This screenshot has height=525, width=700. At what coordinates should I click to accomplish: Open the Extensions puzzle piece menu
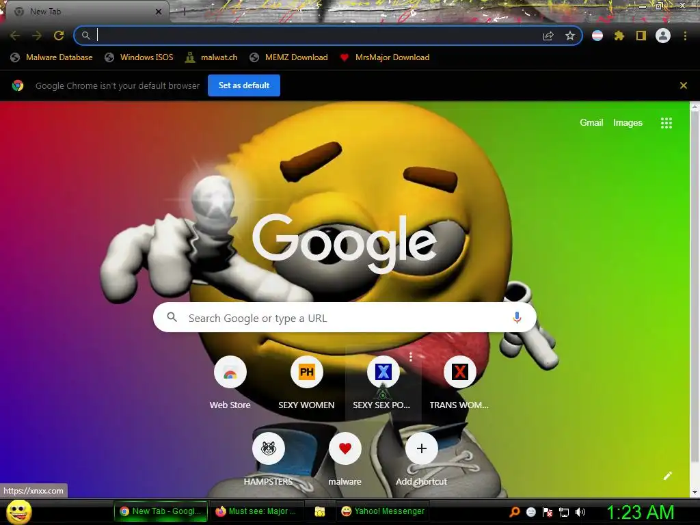pos(619,36)
